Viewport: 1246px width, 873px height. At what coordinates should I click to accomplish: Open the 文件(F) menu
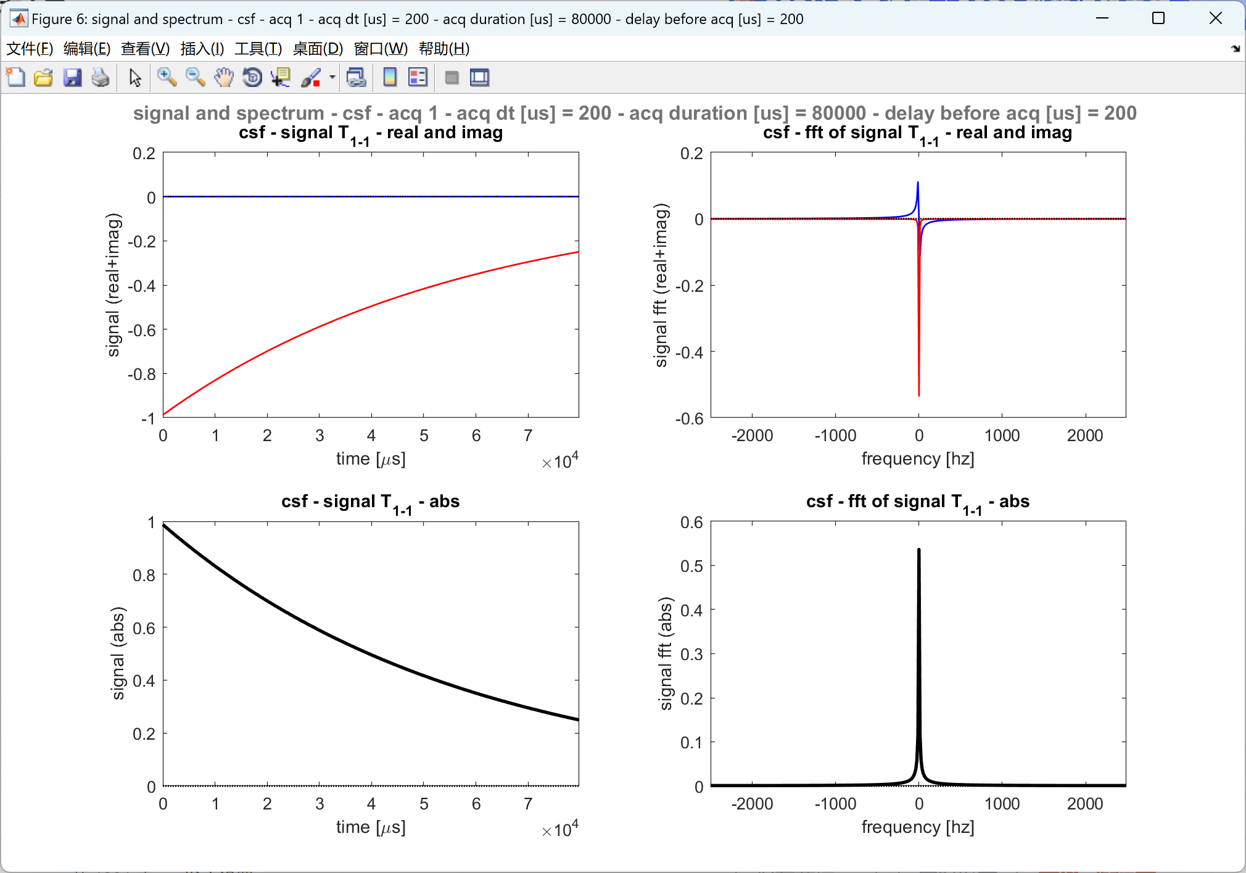coord(29,49)
